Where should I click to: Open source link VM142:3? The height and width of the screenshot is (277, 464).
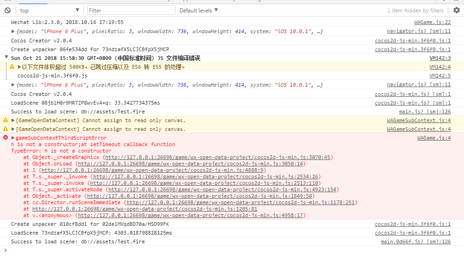pos(440,58)
